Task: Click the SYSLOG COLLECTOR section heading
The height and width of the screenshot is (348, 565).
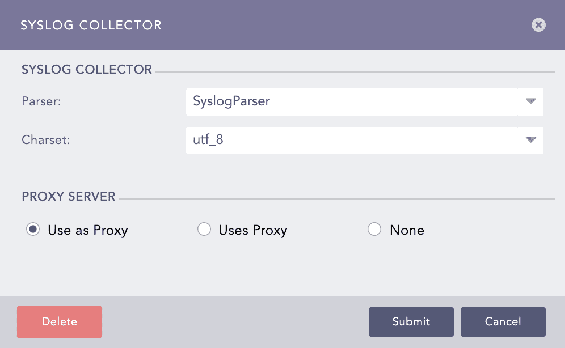Action: pos(87,70)
